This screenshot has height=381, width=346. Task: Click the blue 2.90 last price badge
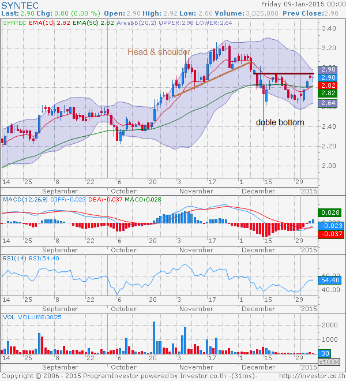328,77
